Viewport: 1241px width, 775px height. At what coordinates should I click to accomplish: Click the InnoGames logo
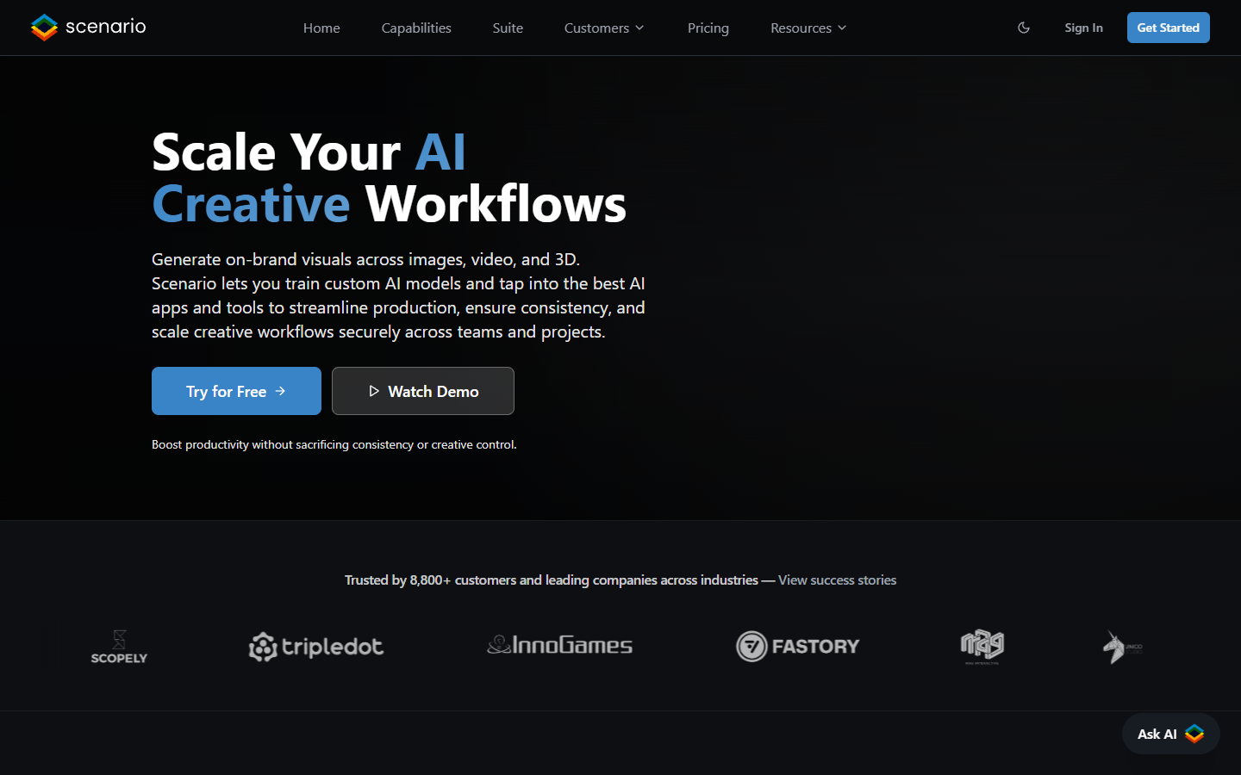(x=560, y=645)
